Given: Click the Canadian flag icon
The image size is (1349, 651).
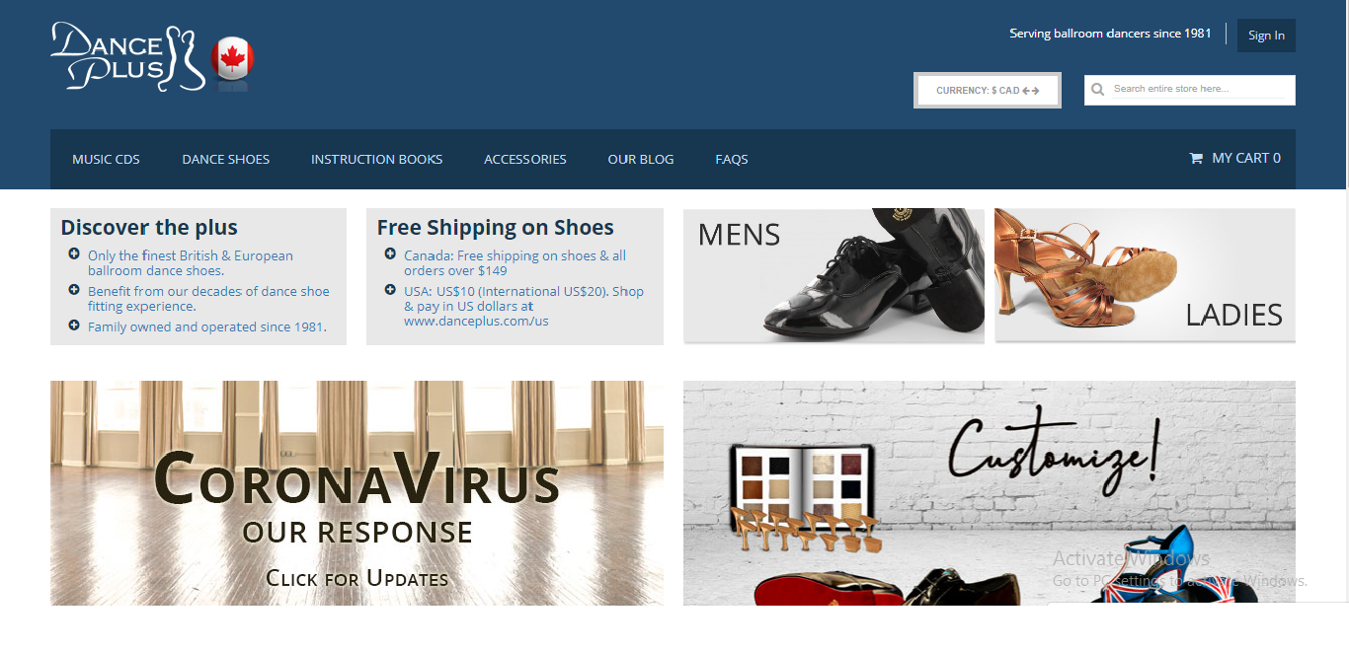Looking at the screenshot, I should 233,61.
